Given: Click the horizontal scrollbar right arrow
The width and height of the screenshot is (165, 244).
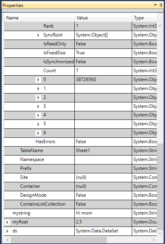Looking at the screenshot, I should tap(153, 240).
